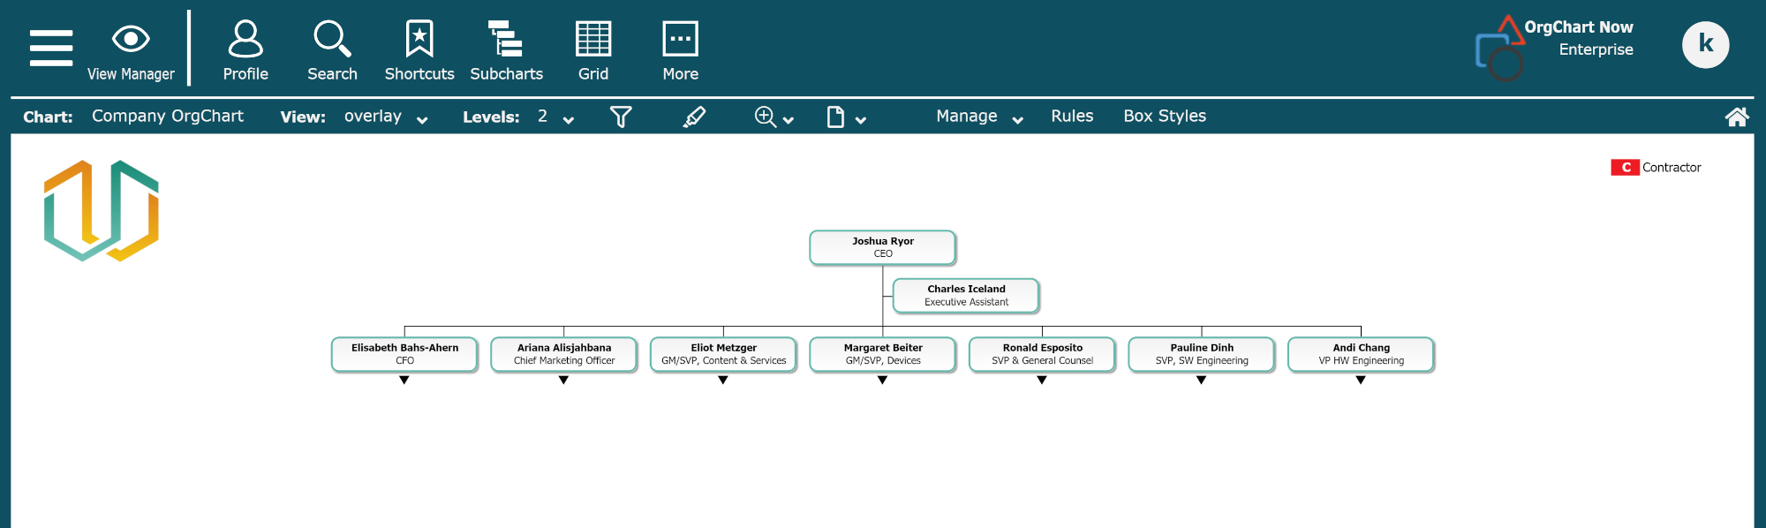
Task: Click the red Contractor legend swatch
Action: pyautogui.click(x=1625, y=168)
